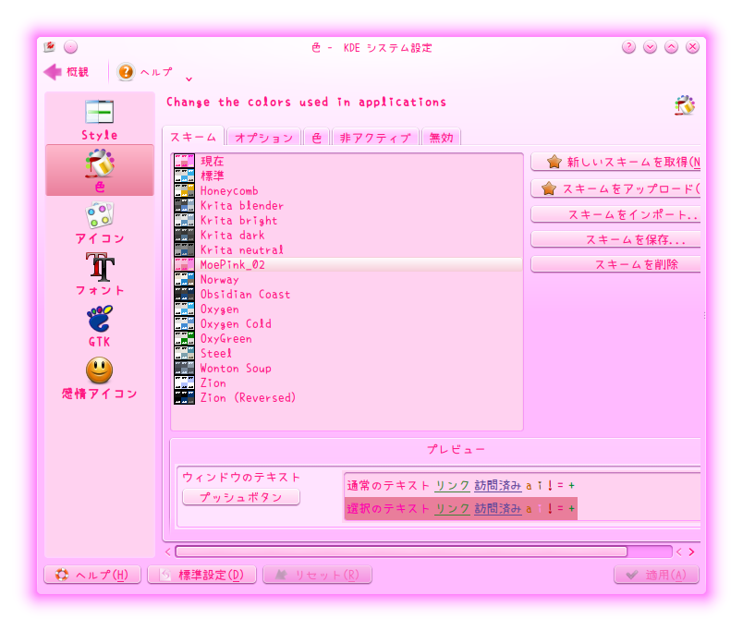
Task: Click the 通常のテキスト preview text
Action: point(388,486)
